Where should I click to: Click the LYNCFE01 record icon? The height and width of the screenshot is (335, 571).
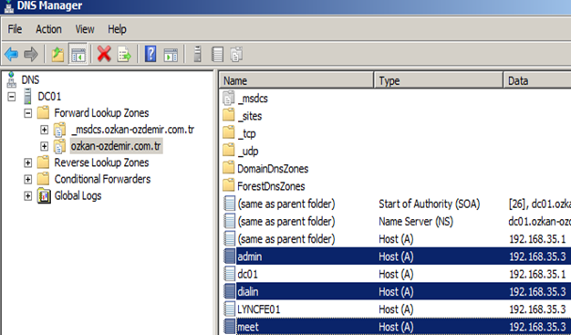(x=229, y=309)
